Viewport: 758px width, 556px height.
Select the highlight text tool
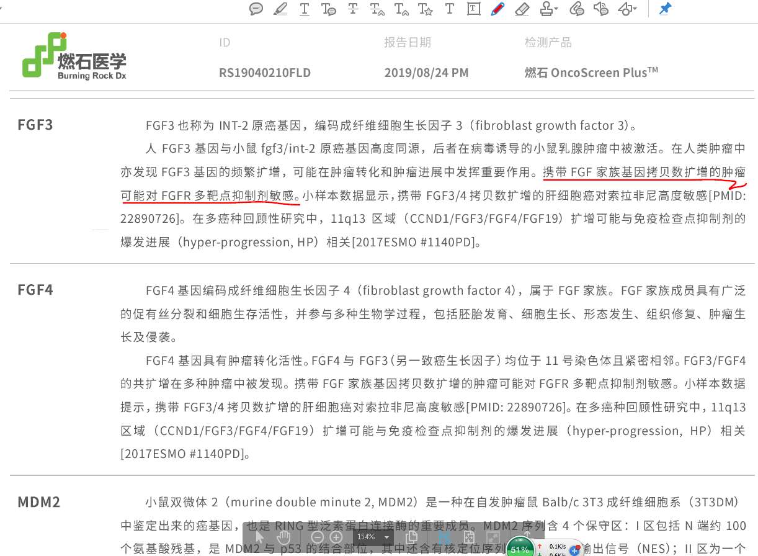click(x=280, y=9)
